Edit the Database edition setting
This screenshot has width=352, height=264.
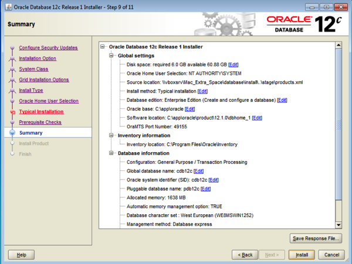[282, 100]
